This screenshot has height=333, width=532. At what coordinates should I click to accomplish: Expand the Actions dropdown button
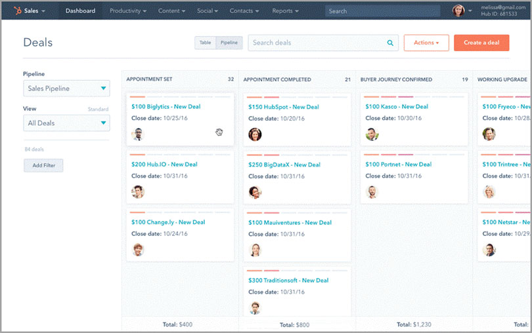(x=426, y=43)
